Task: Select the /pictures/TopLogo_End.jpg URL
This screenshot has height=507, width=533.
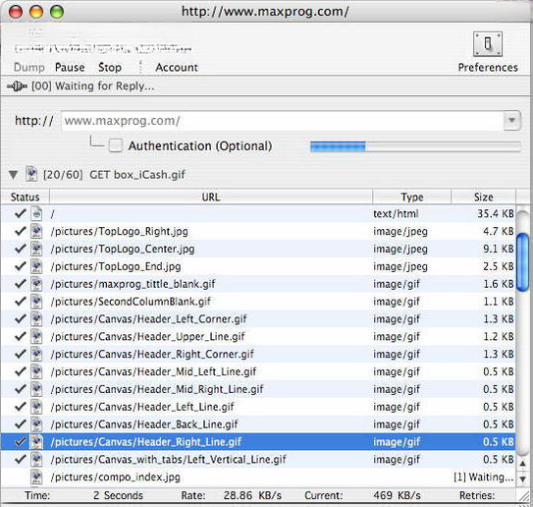Action: click(116, 266)
